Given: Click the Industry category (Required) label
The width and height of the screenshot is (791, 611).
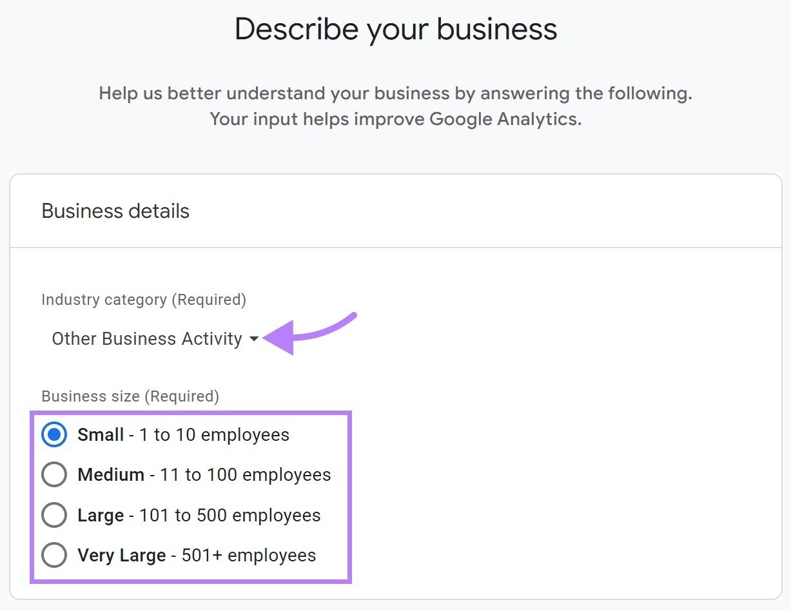Looking at the screenshot, I should 144,299.
